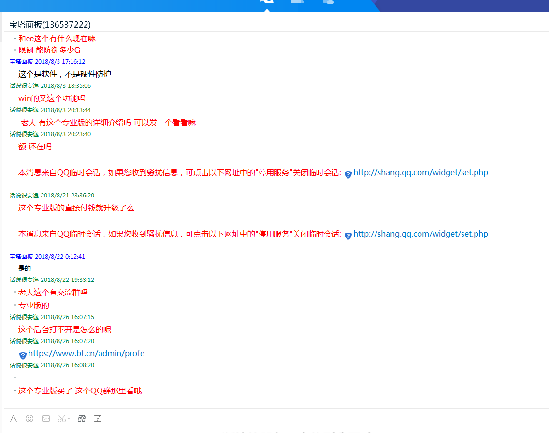The height and width of the screenshot is (433, 549).
Task: Open the https://www.bt.cn/admin/profe link
Action: point(86,353)
